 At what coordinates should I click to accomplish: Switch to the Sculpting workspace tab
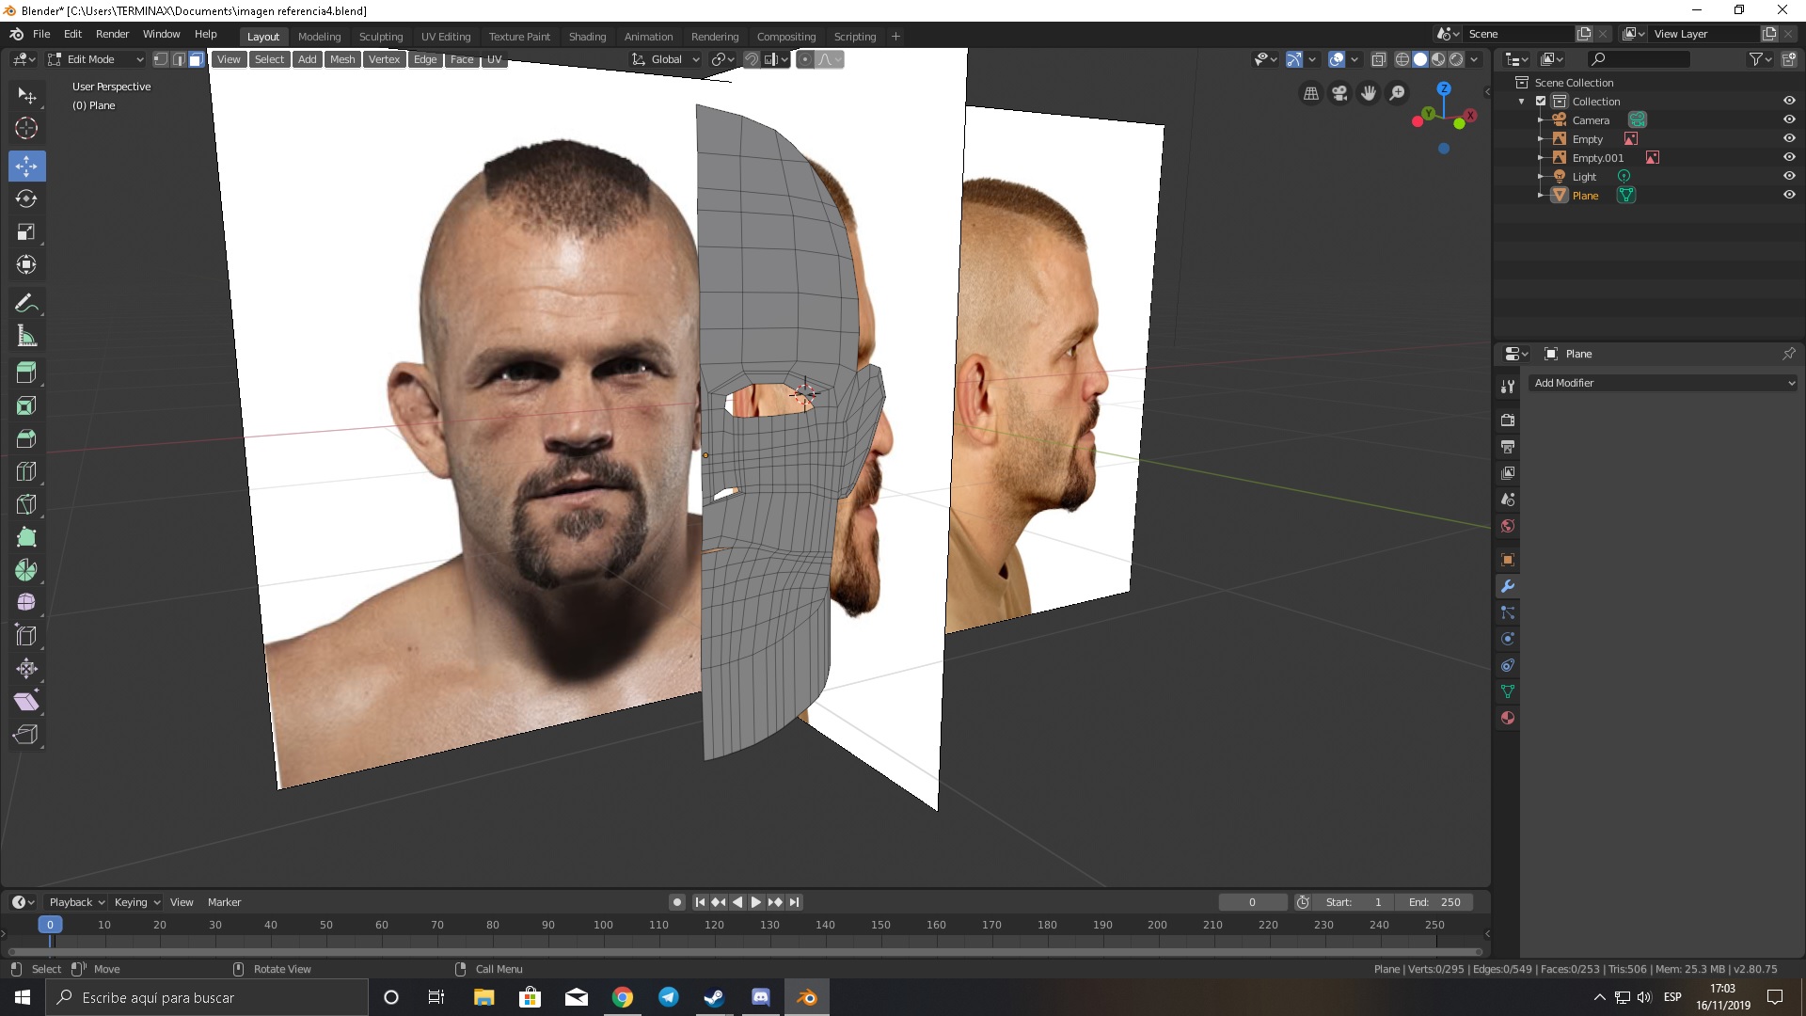pos(380,37)
